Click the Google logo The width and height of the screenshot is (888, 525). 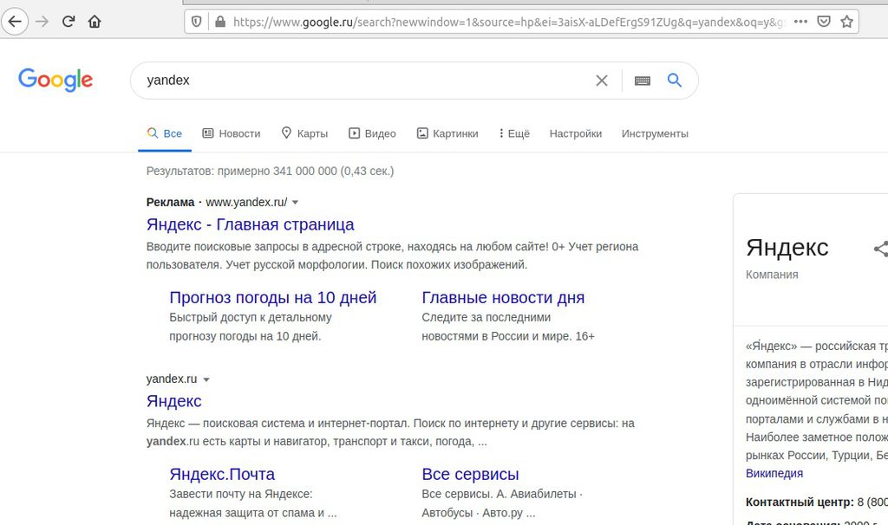point(55,80)
